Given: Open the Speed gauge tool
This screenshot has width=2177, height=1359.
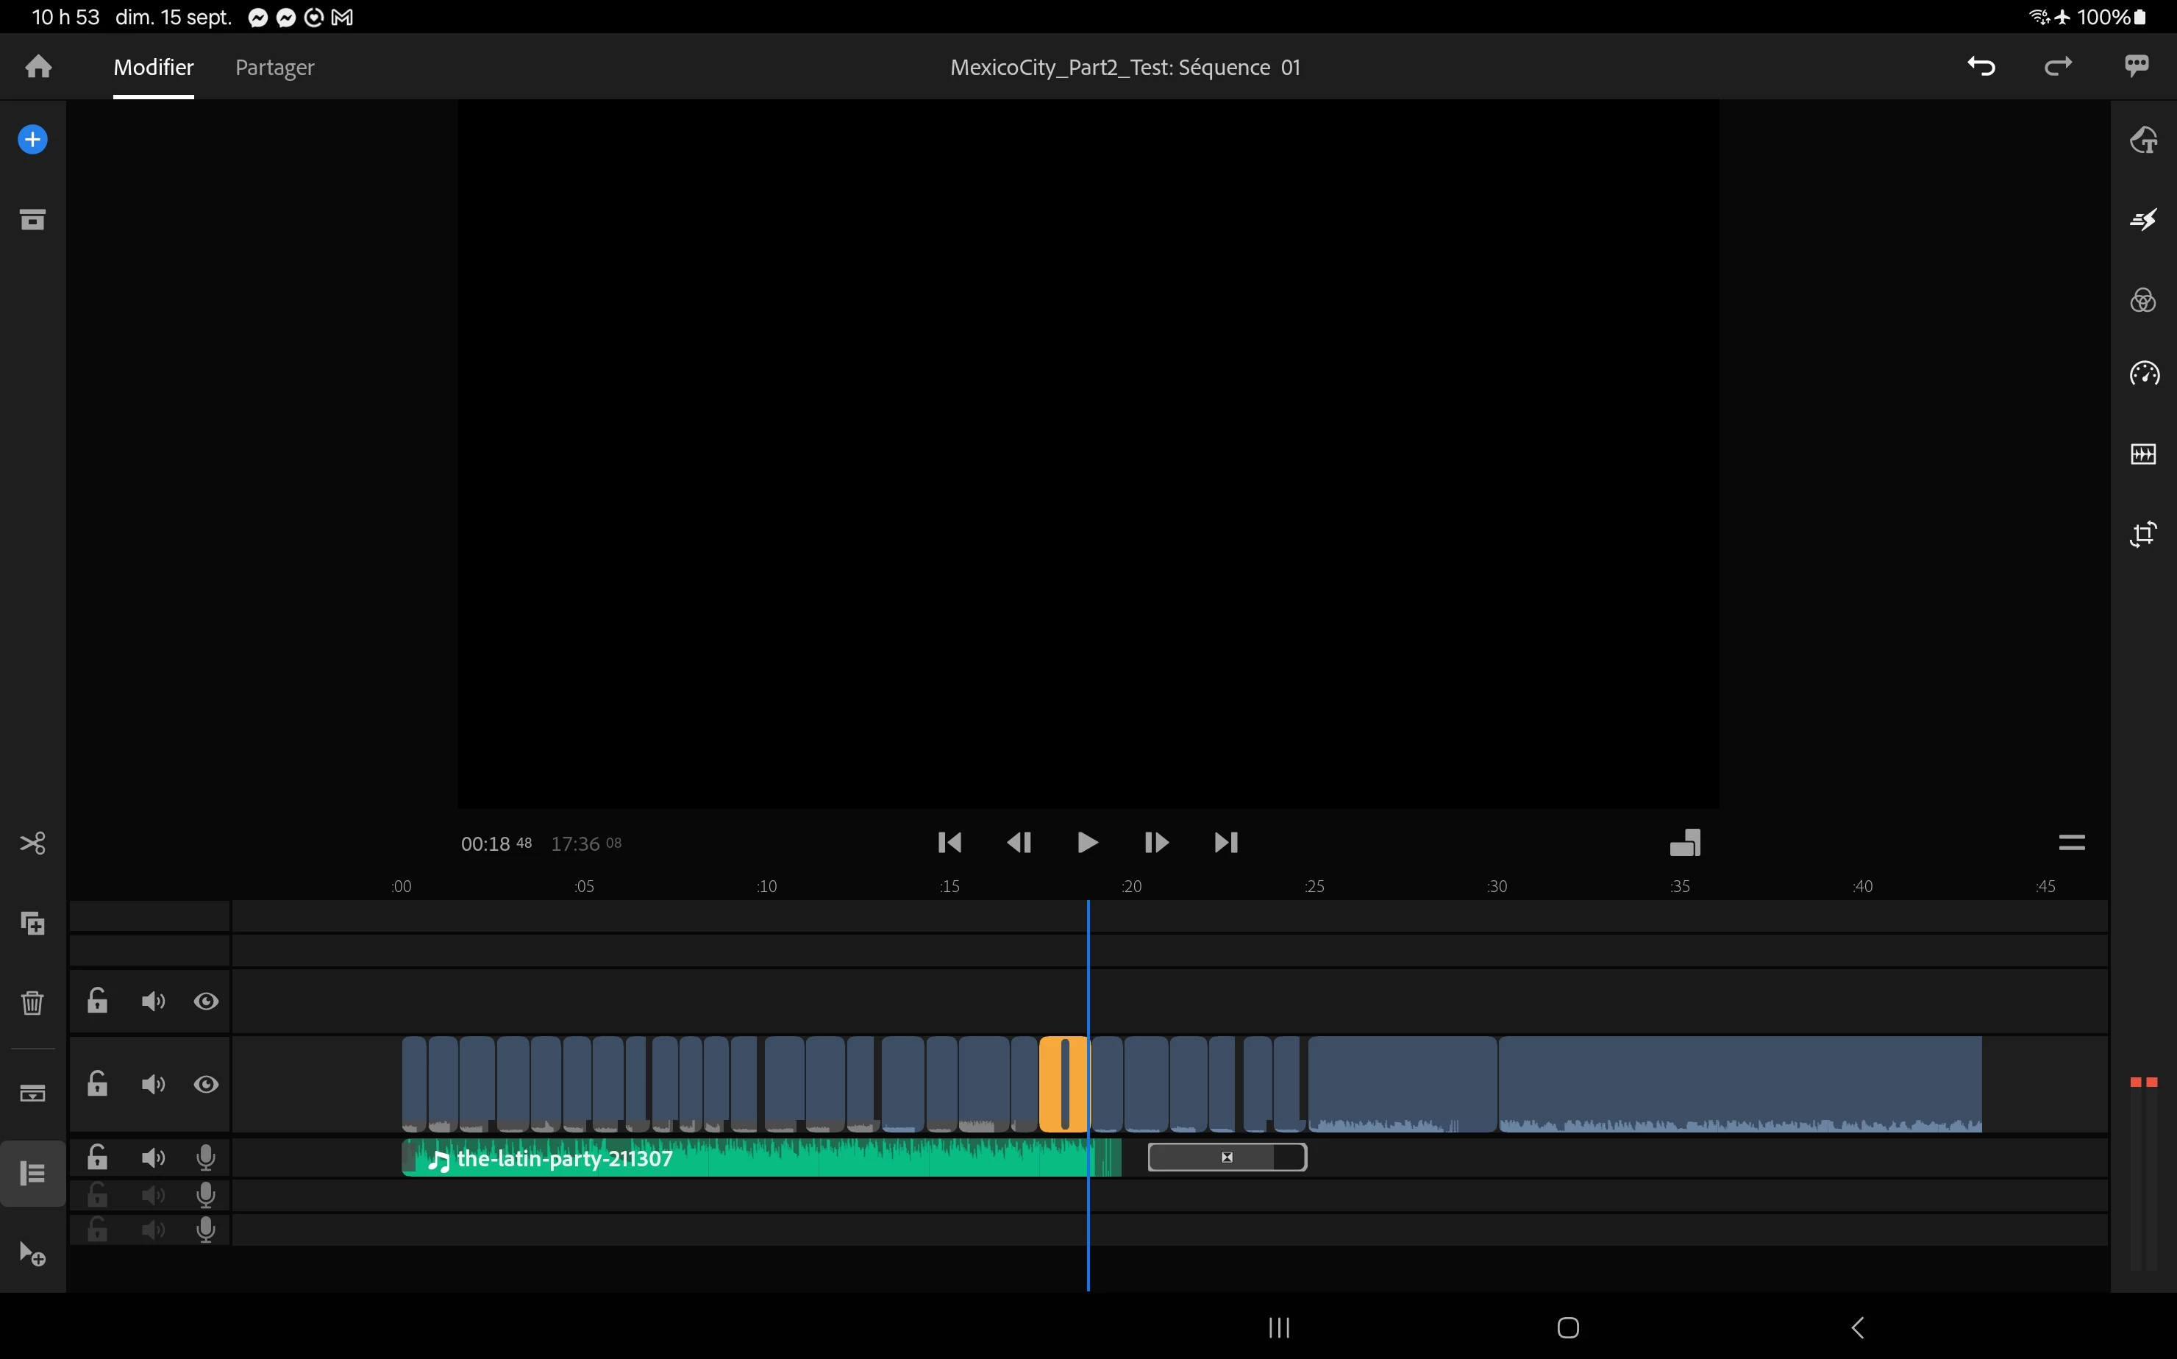Looking at the screenshot, I should 2143,373.
